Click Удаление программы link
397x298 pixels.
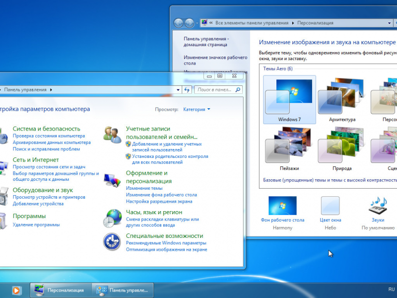(x=36, y=225)
